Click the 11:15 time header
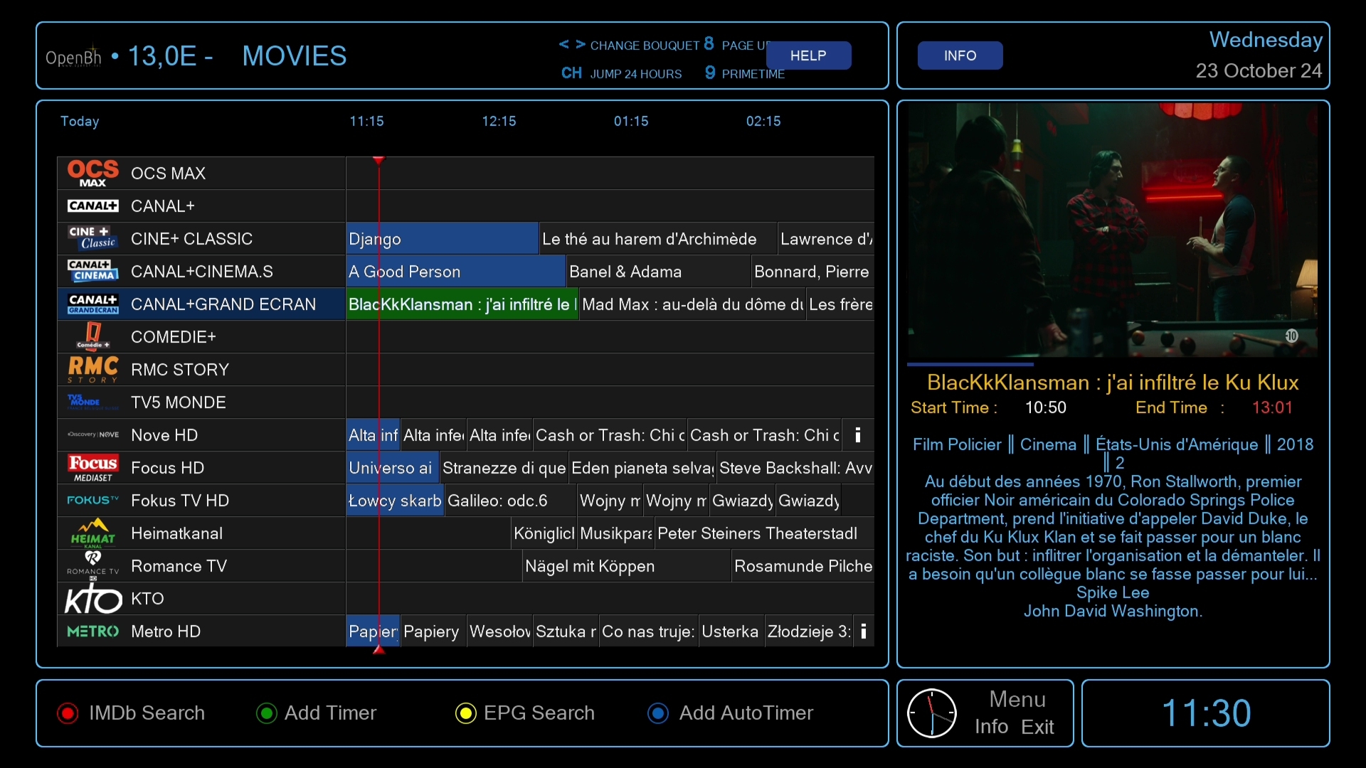1366x768 pixels. click(x=366, y=122)
